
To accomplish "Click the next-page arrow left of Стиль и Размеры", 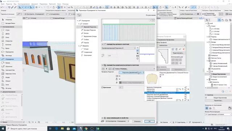I will coord(106,69).
